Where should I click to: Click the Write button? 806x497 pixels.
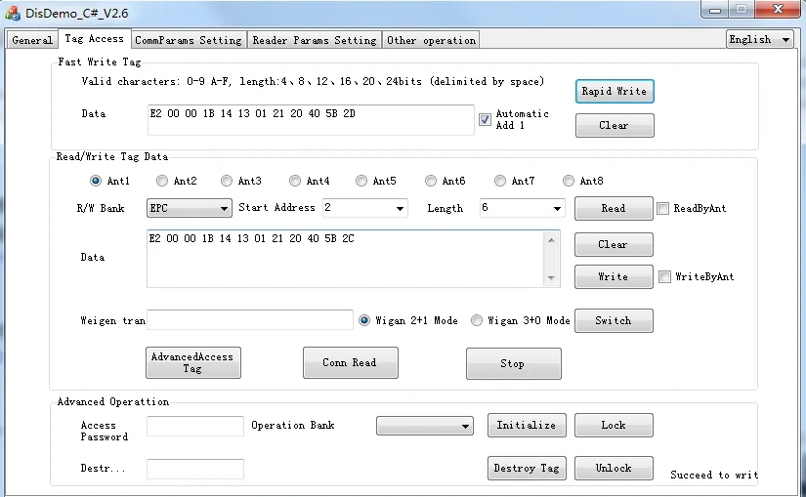pos(614,277)
